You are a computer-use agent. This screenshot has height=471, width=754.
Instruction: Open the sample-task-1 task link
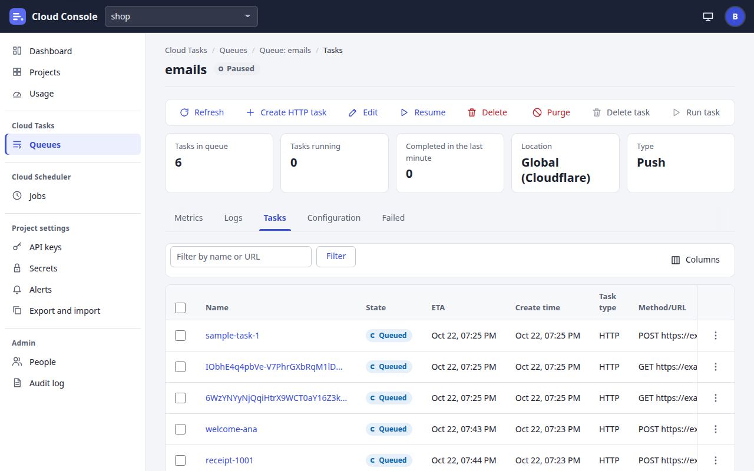point(232,336)
